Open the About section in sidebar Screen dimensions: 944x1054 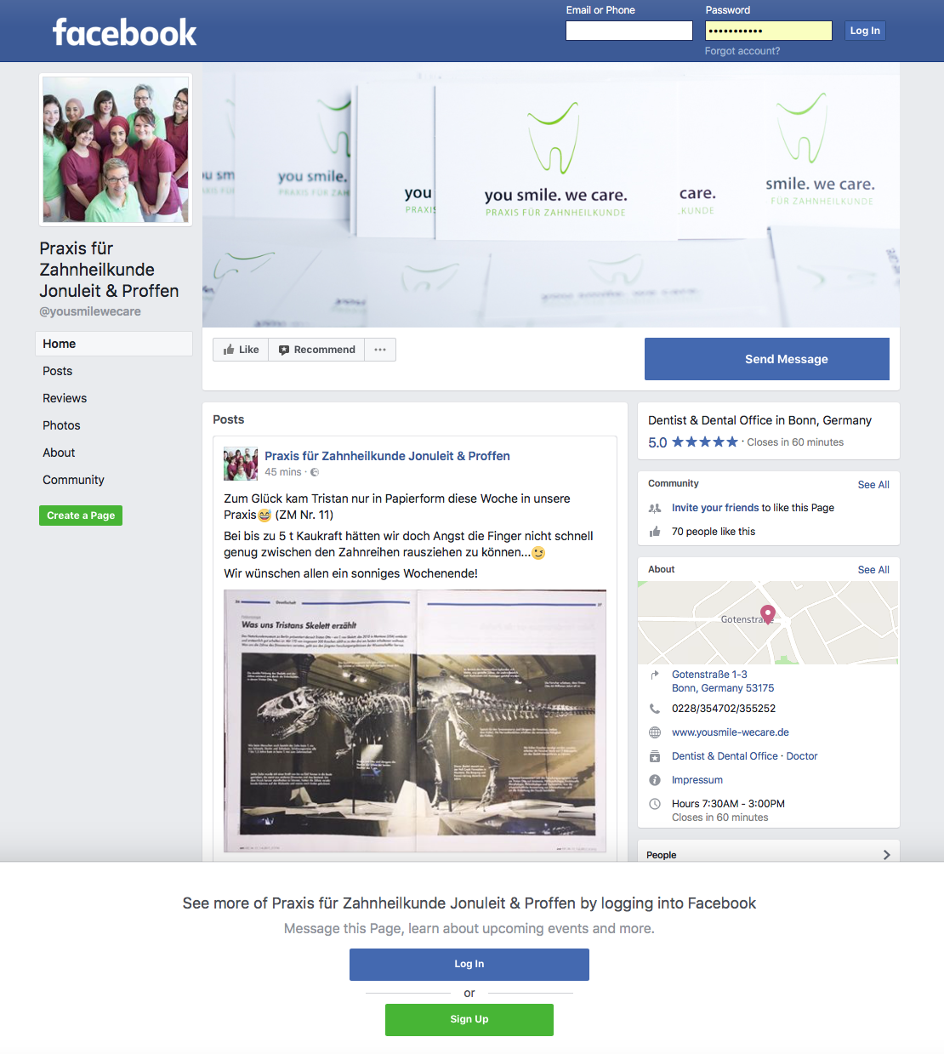click(59, 453)
